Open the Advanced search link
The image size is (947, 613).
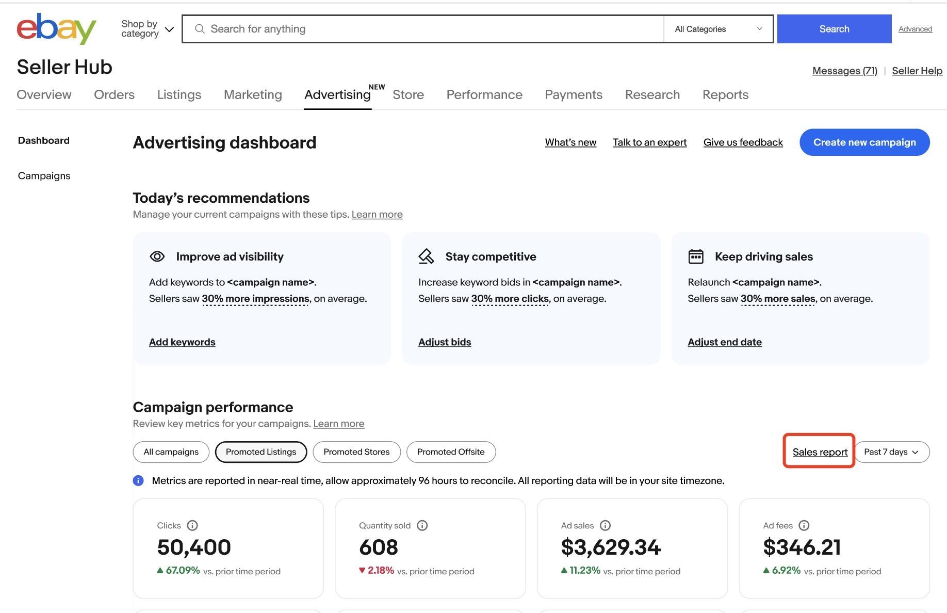click(x=915, y=29)
